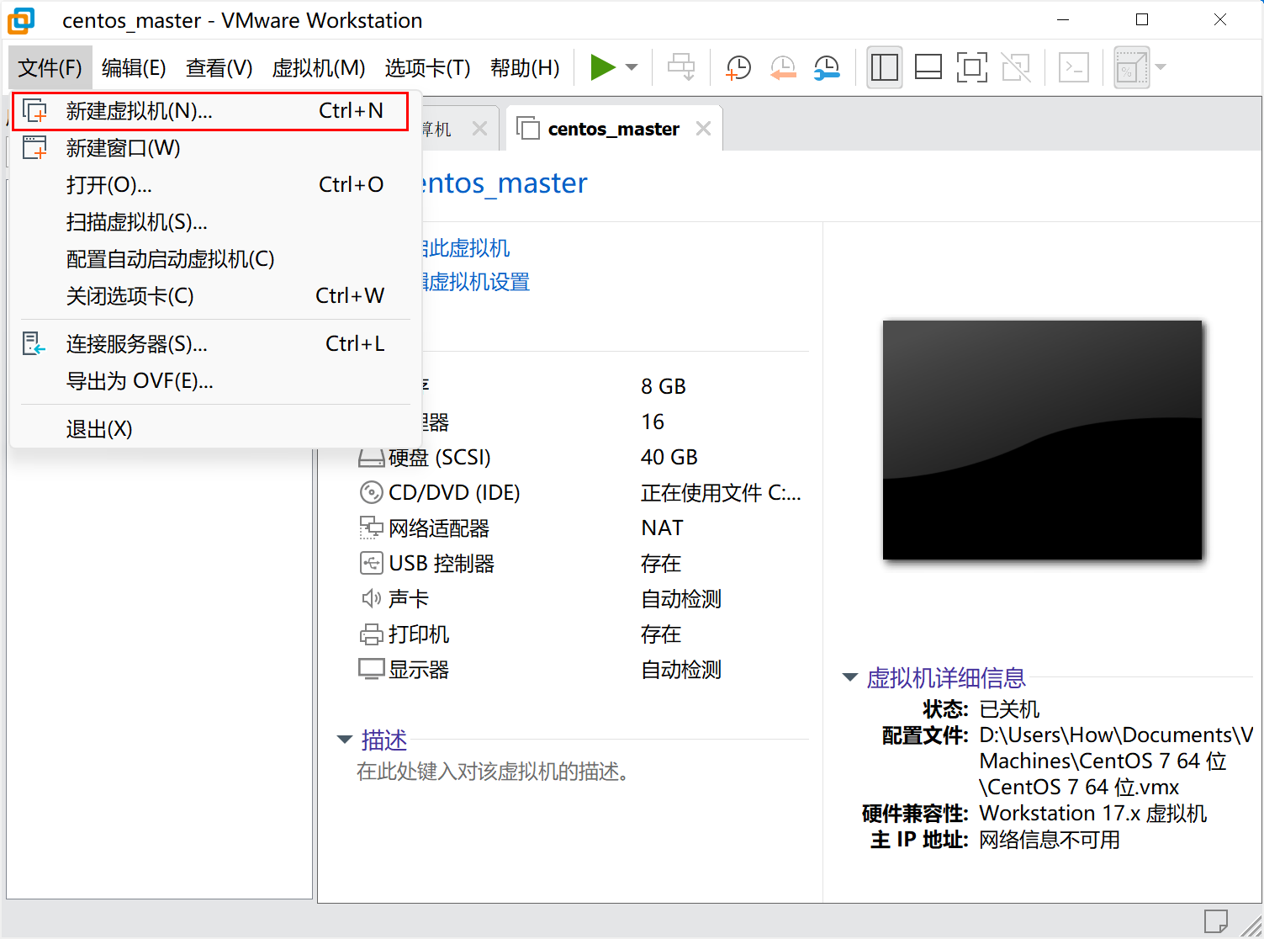The image size is (1264, 939).
Task: Open the power options arrow beside play button
Action: [x=632, y=67]
